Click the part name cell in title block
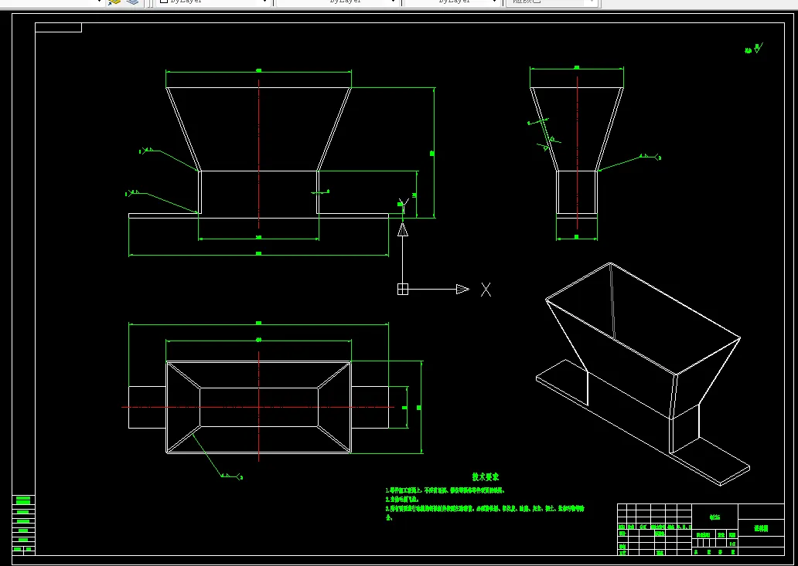This screenshot has height=566, width=798. tap(715, 517)
